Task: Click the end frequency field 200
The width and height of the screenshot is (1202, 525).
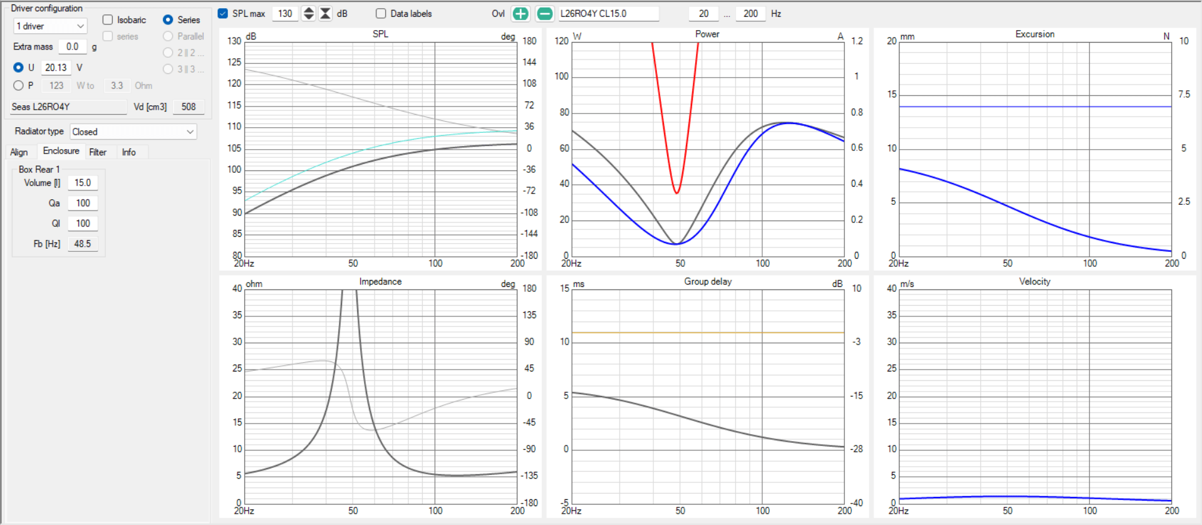Action: point(750,13)
